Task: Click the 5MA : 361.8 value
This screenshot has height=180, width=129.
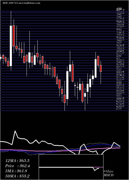Action: pos(16,171)
